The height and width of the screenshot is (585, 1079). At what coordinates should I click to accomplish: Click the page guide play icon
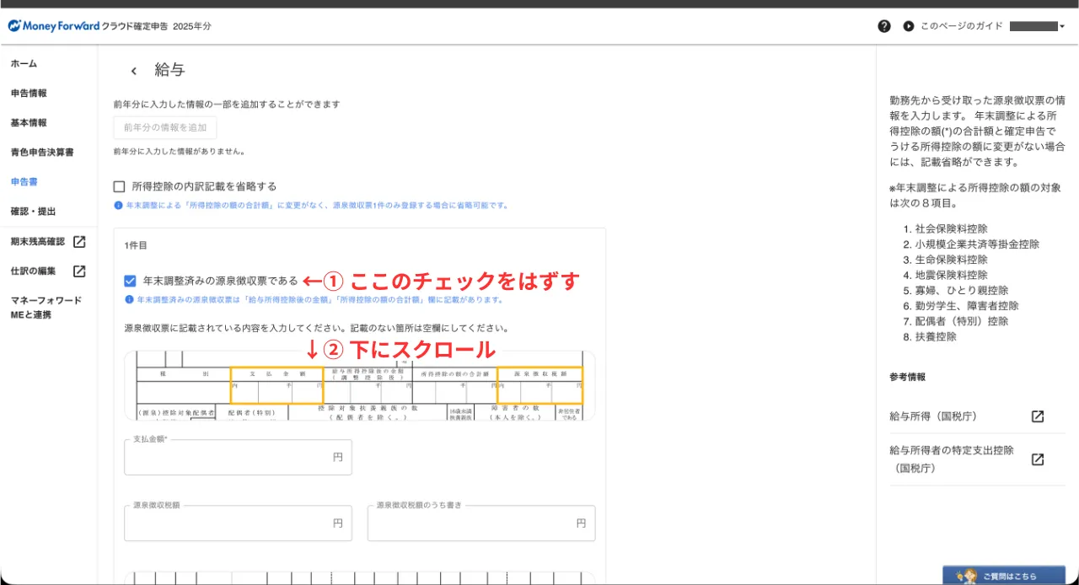[908, 26]
